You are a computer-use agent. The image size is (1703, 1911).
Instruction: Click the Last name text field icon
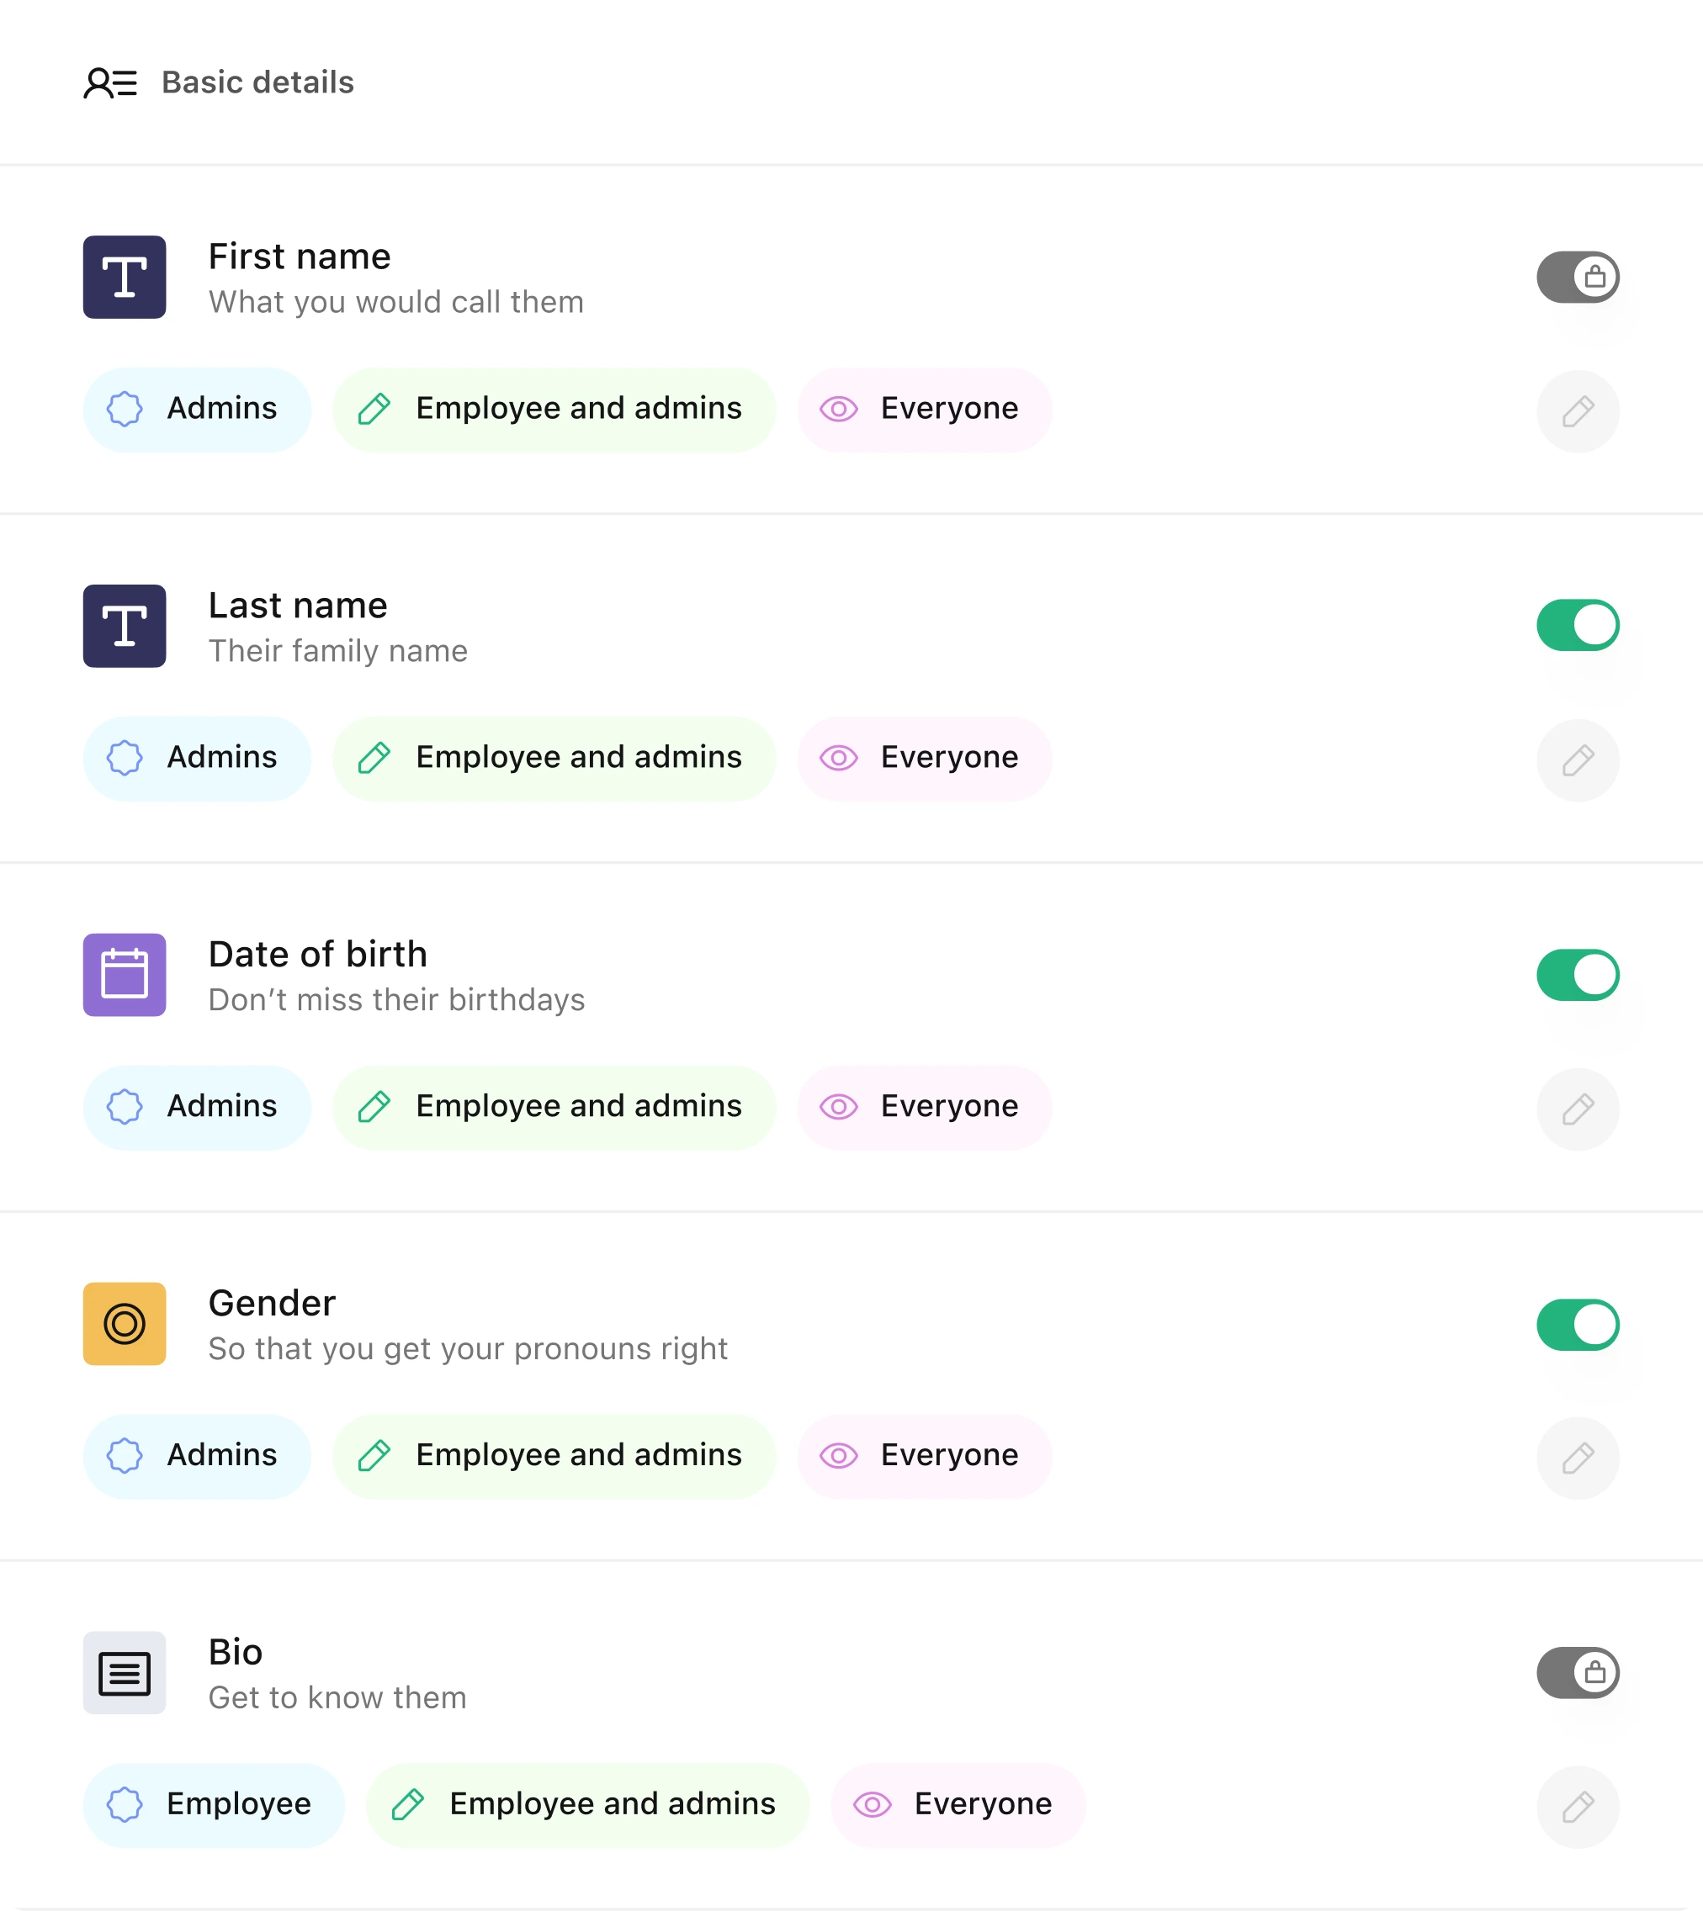point(125,626)
